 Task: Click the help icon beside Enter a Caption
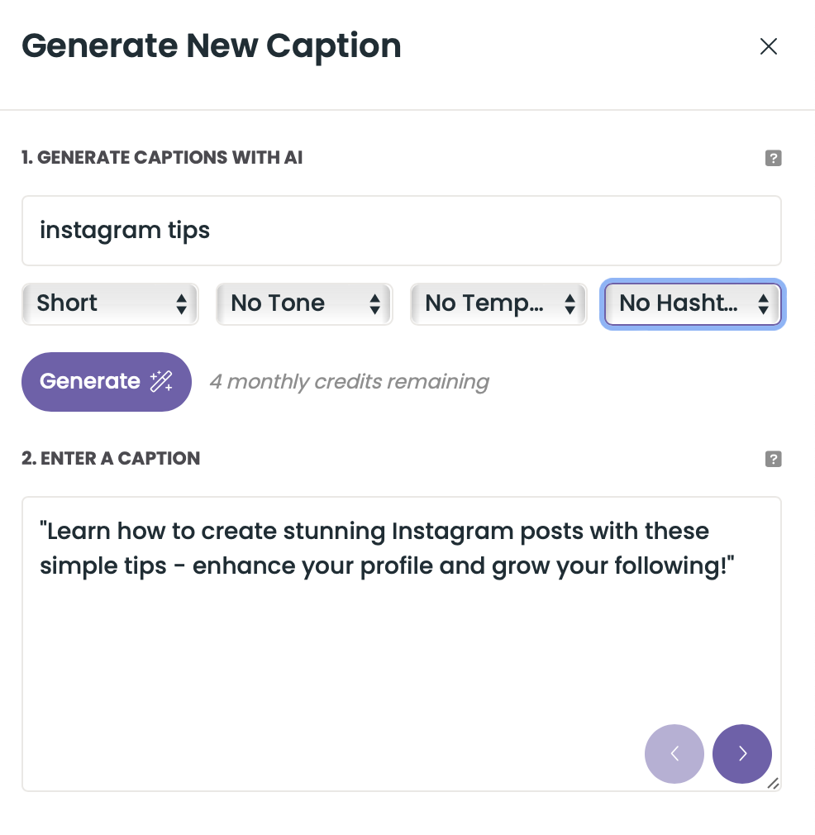[773, 458]
